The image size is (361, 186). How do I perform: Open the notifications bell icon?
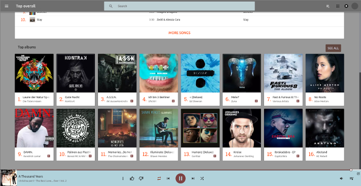[x=346, y=6]
